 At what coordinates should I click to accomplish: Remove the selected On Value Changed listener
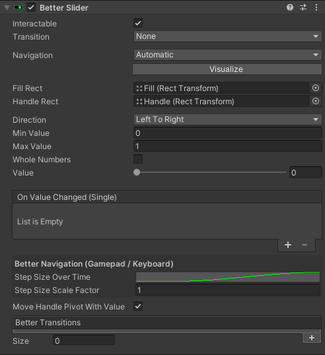coord(305,245)
